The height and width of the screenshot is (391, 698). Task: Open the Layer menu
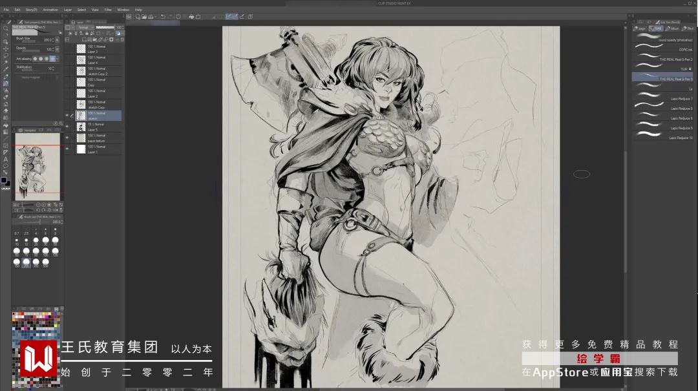click(x=68, y=9)
